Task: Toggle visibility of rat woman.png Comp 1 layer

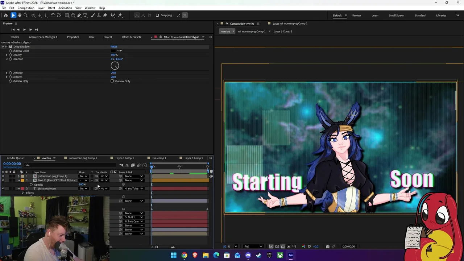Action: (3, 176)
